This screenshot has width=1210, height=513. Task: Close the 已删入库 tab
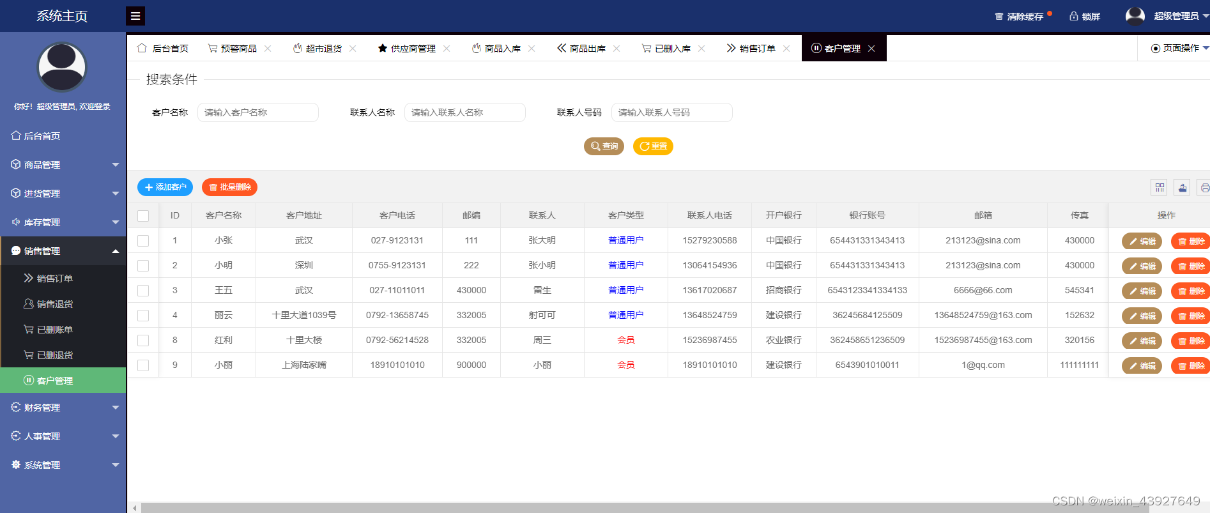pyautogui.click(x=701, y=49)
